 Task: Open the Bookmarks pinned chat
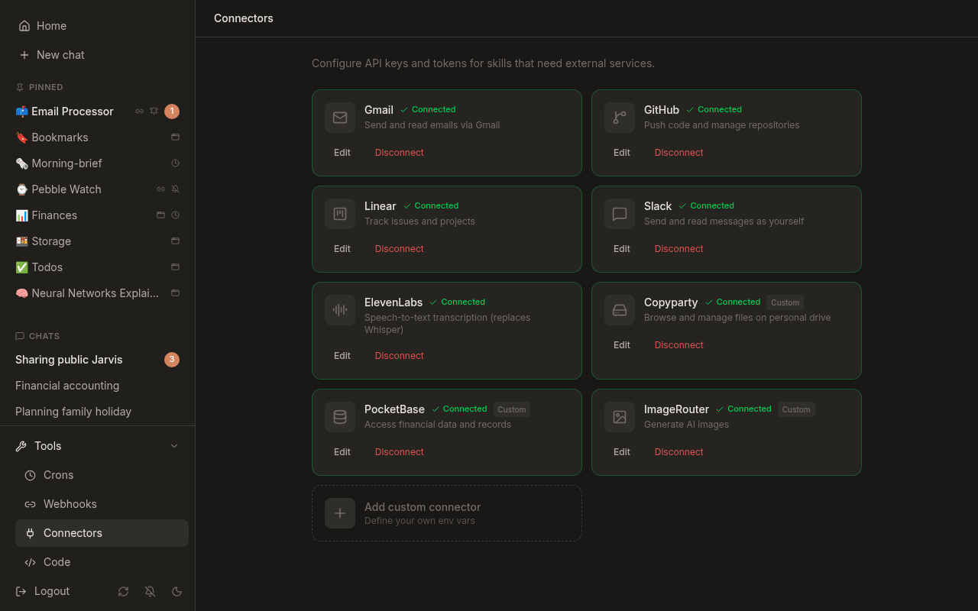click(x=98, y=137)
